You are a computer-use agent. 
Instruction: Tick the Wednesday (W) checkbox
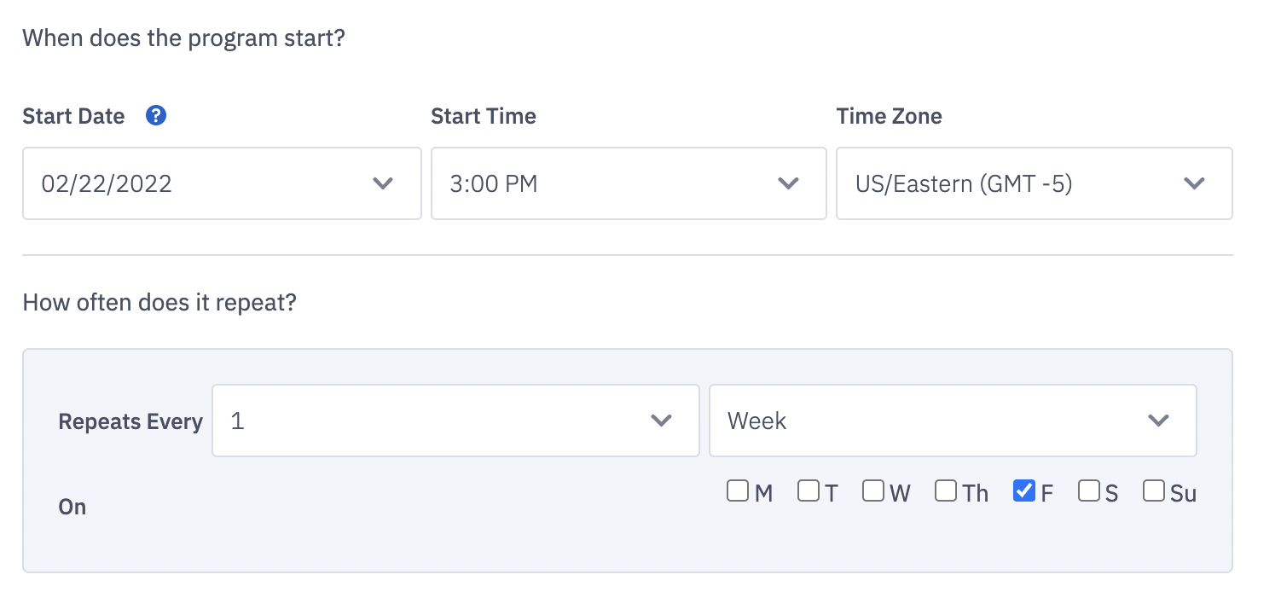tap(873, 491)
